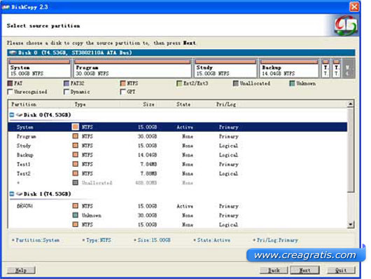Image resolution: width=371 pixels, height=279 pixels.
Task: Go to previous step with Back
Action: [274, 270]
